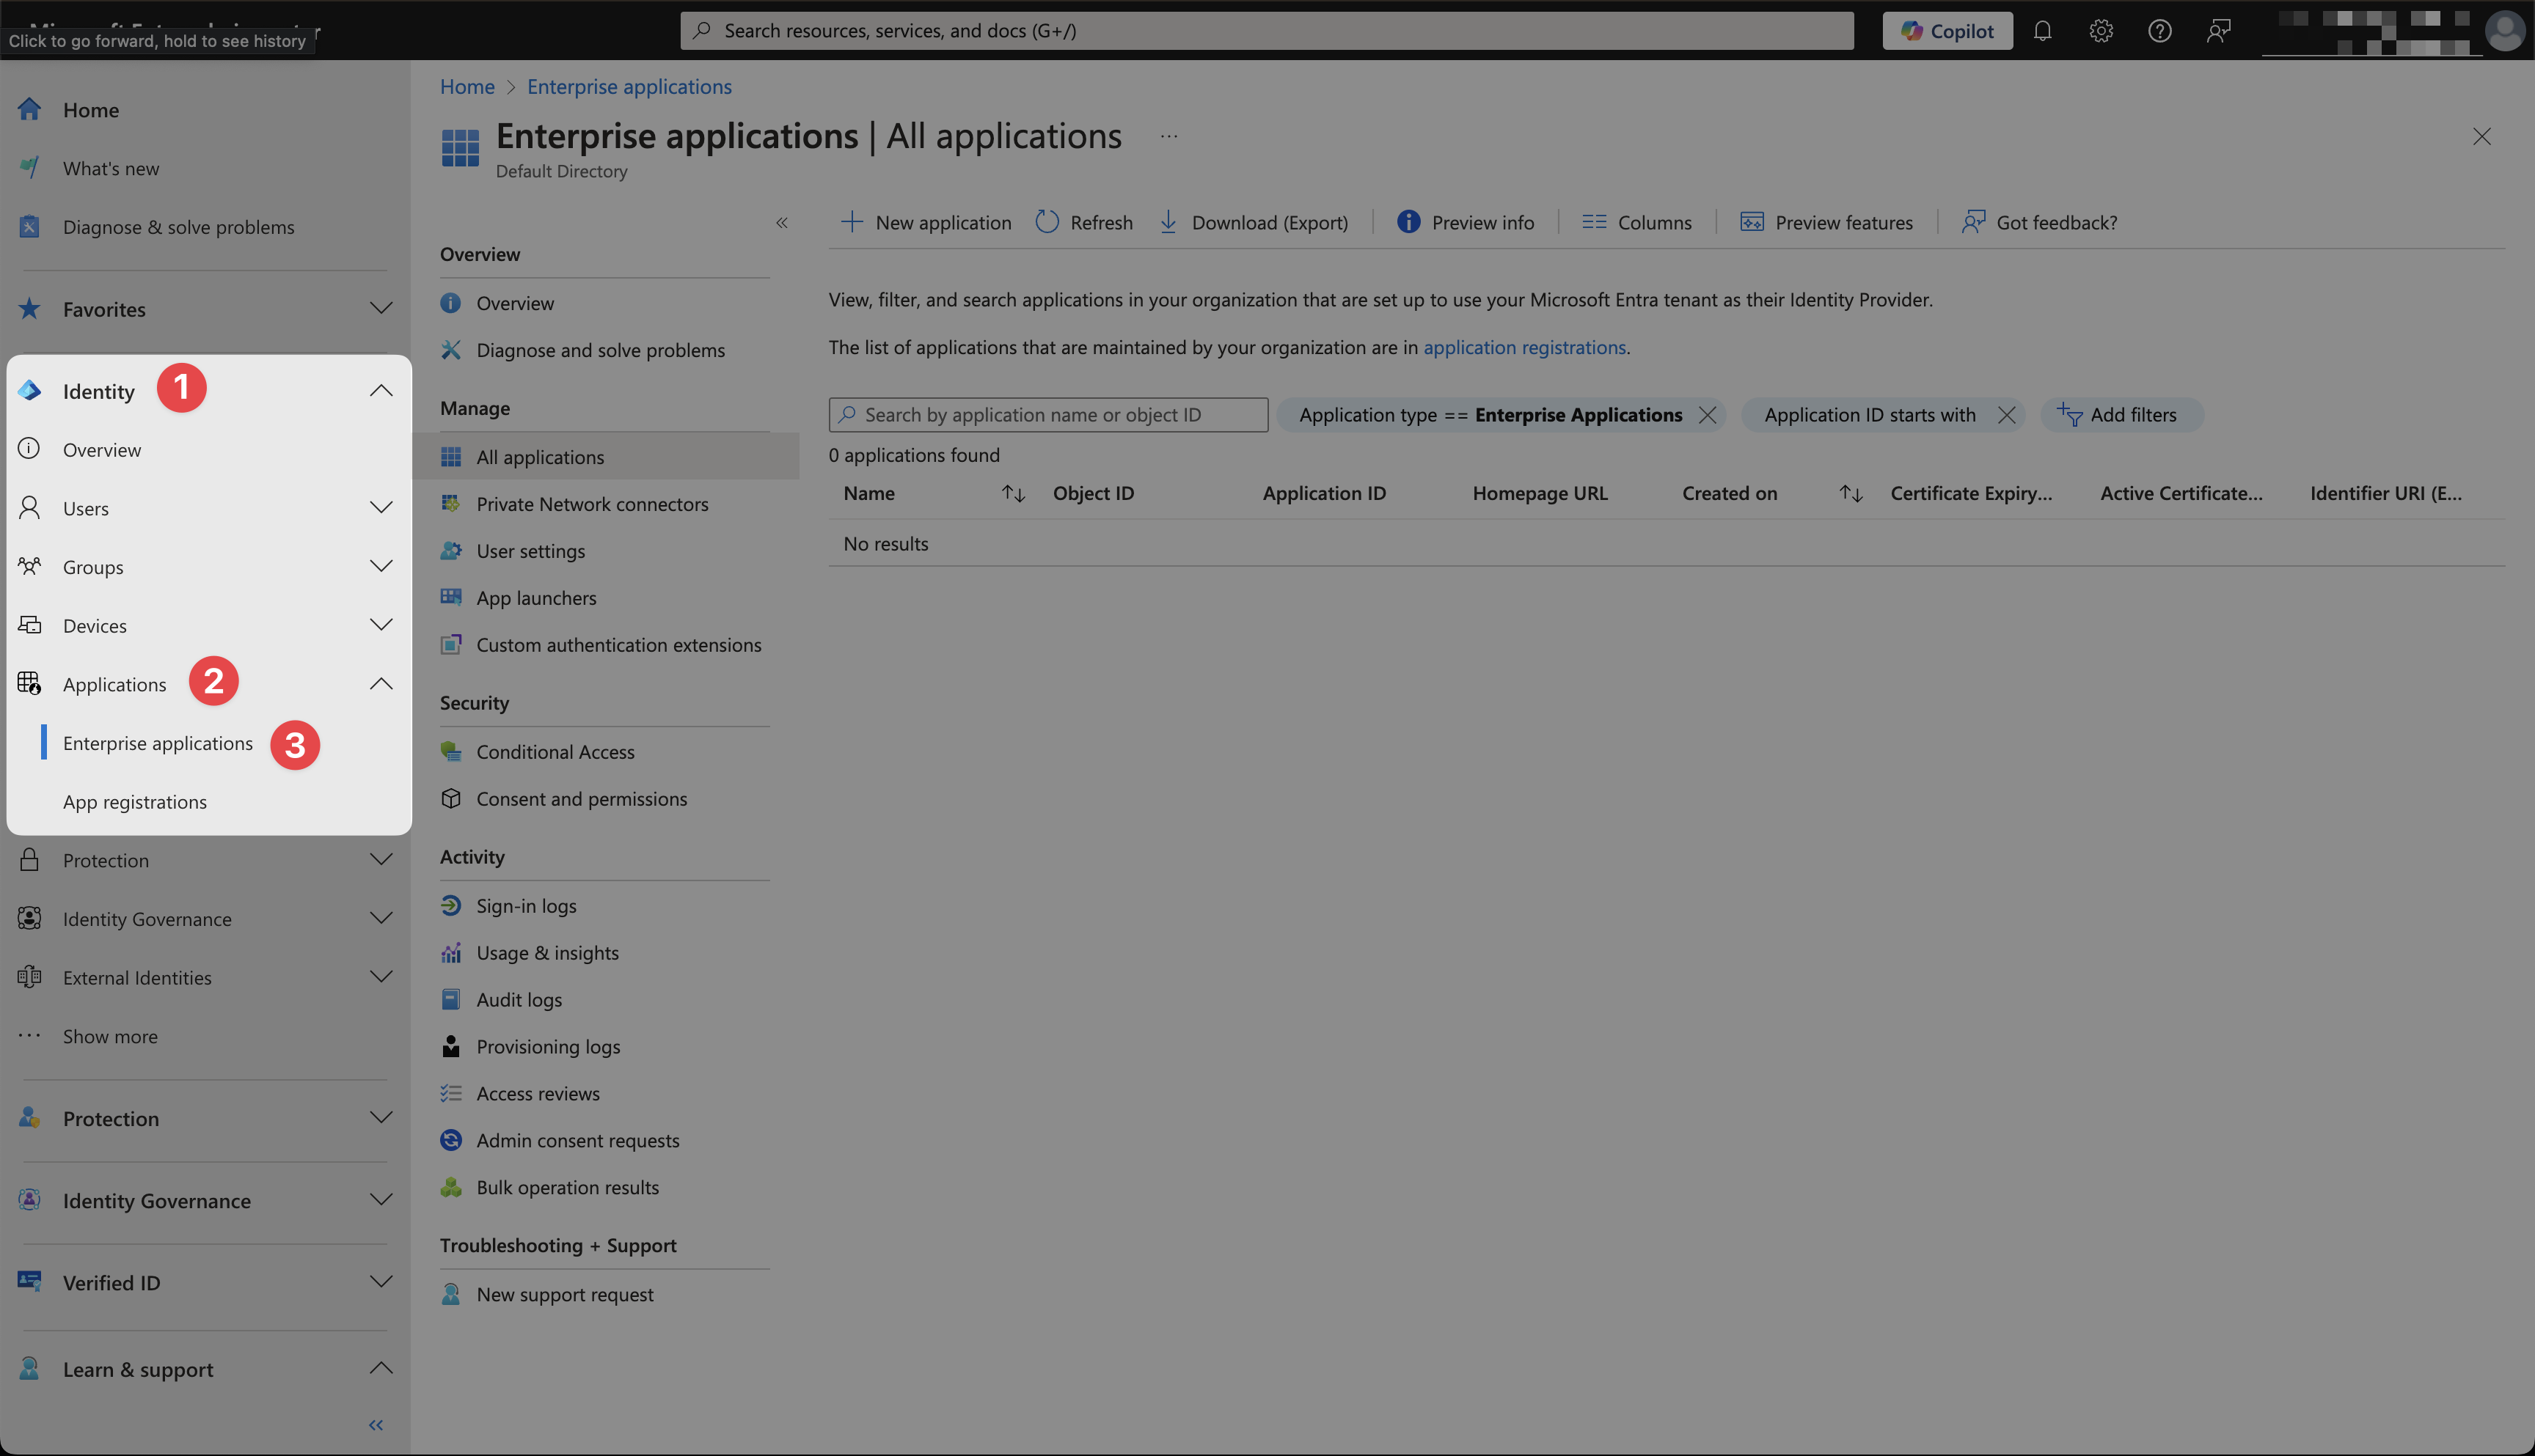Image resolution: width=2535 pixels, height=1456 pixels.
Task: Collapse the Applications sidebar section
Action: (x=380, y=684)
